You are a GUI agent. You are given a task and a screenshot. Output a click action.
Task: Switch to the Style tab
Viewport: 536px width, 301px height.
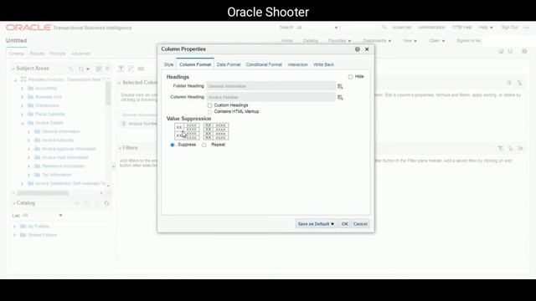click(169, 64)
